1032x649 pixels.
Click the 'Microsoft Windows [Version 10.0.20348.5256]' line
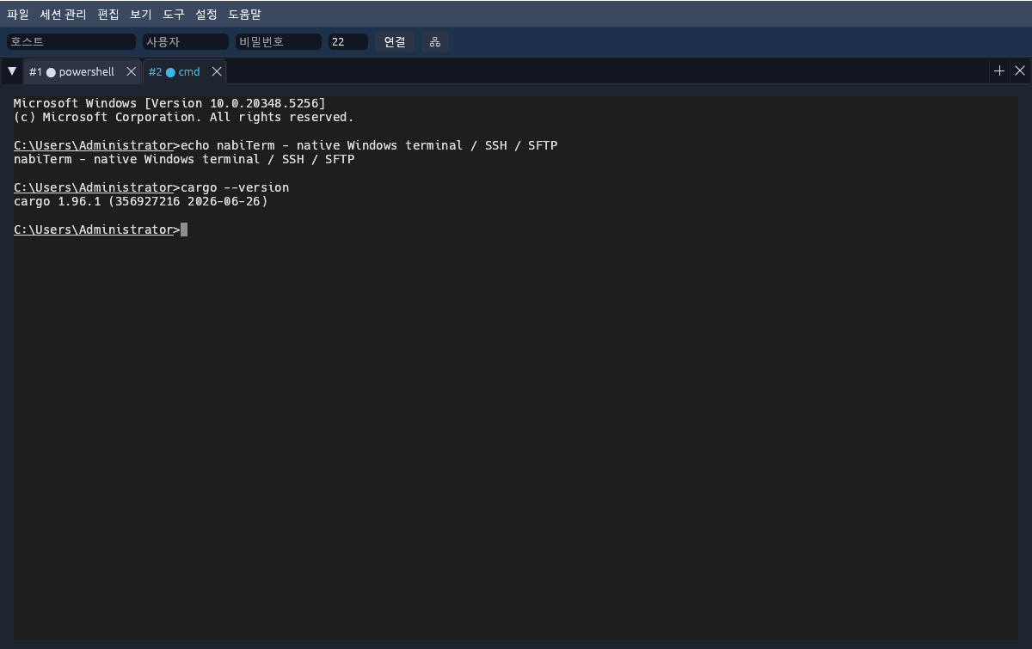[170, 103]
